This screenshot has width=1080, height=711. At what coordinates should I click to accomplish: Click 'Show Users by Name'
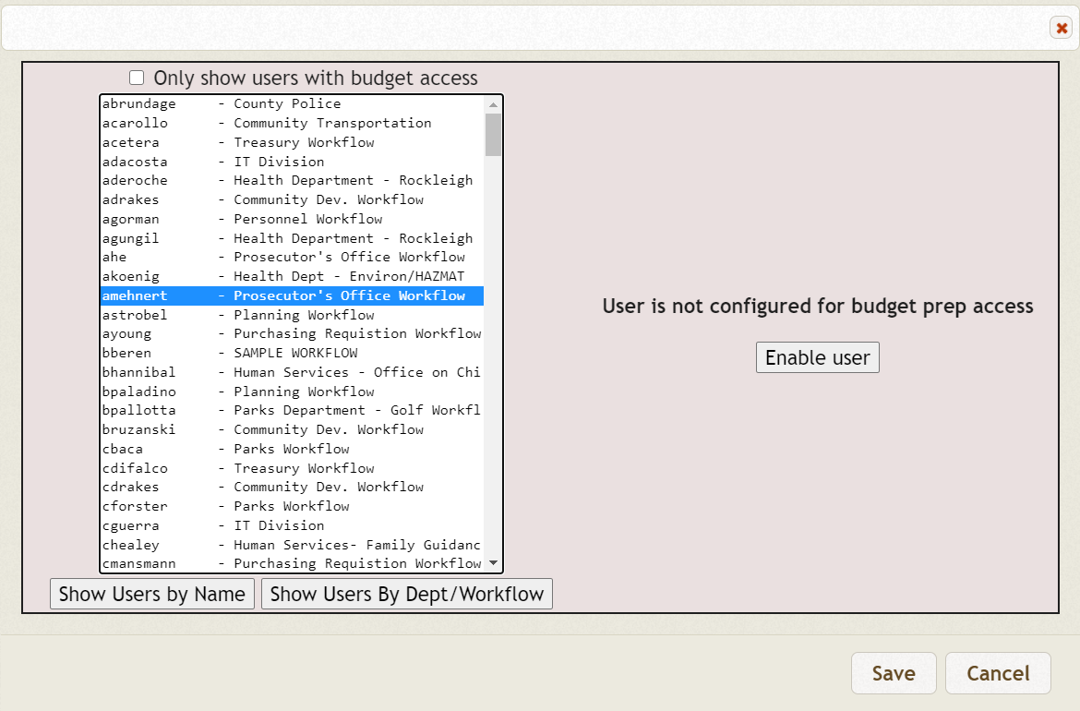point(151,594)
